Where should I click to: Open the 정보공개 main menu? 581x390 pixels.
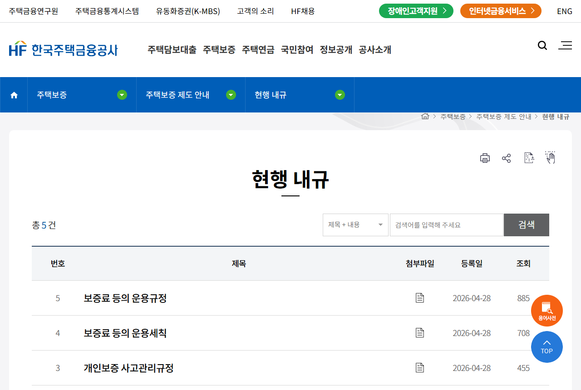click(336, 49)
